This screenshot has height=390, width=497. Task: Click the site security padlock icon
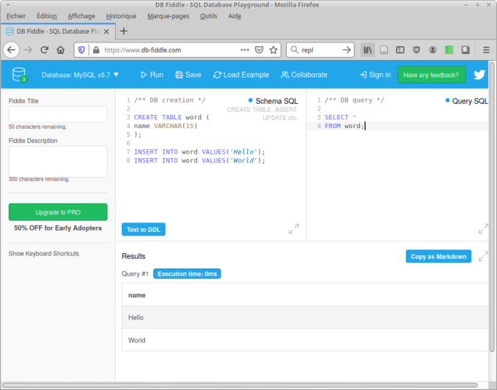tap(96, 50)
